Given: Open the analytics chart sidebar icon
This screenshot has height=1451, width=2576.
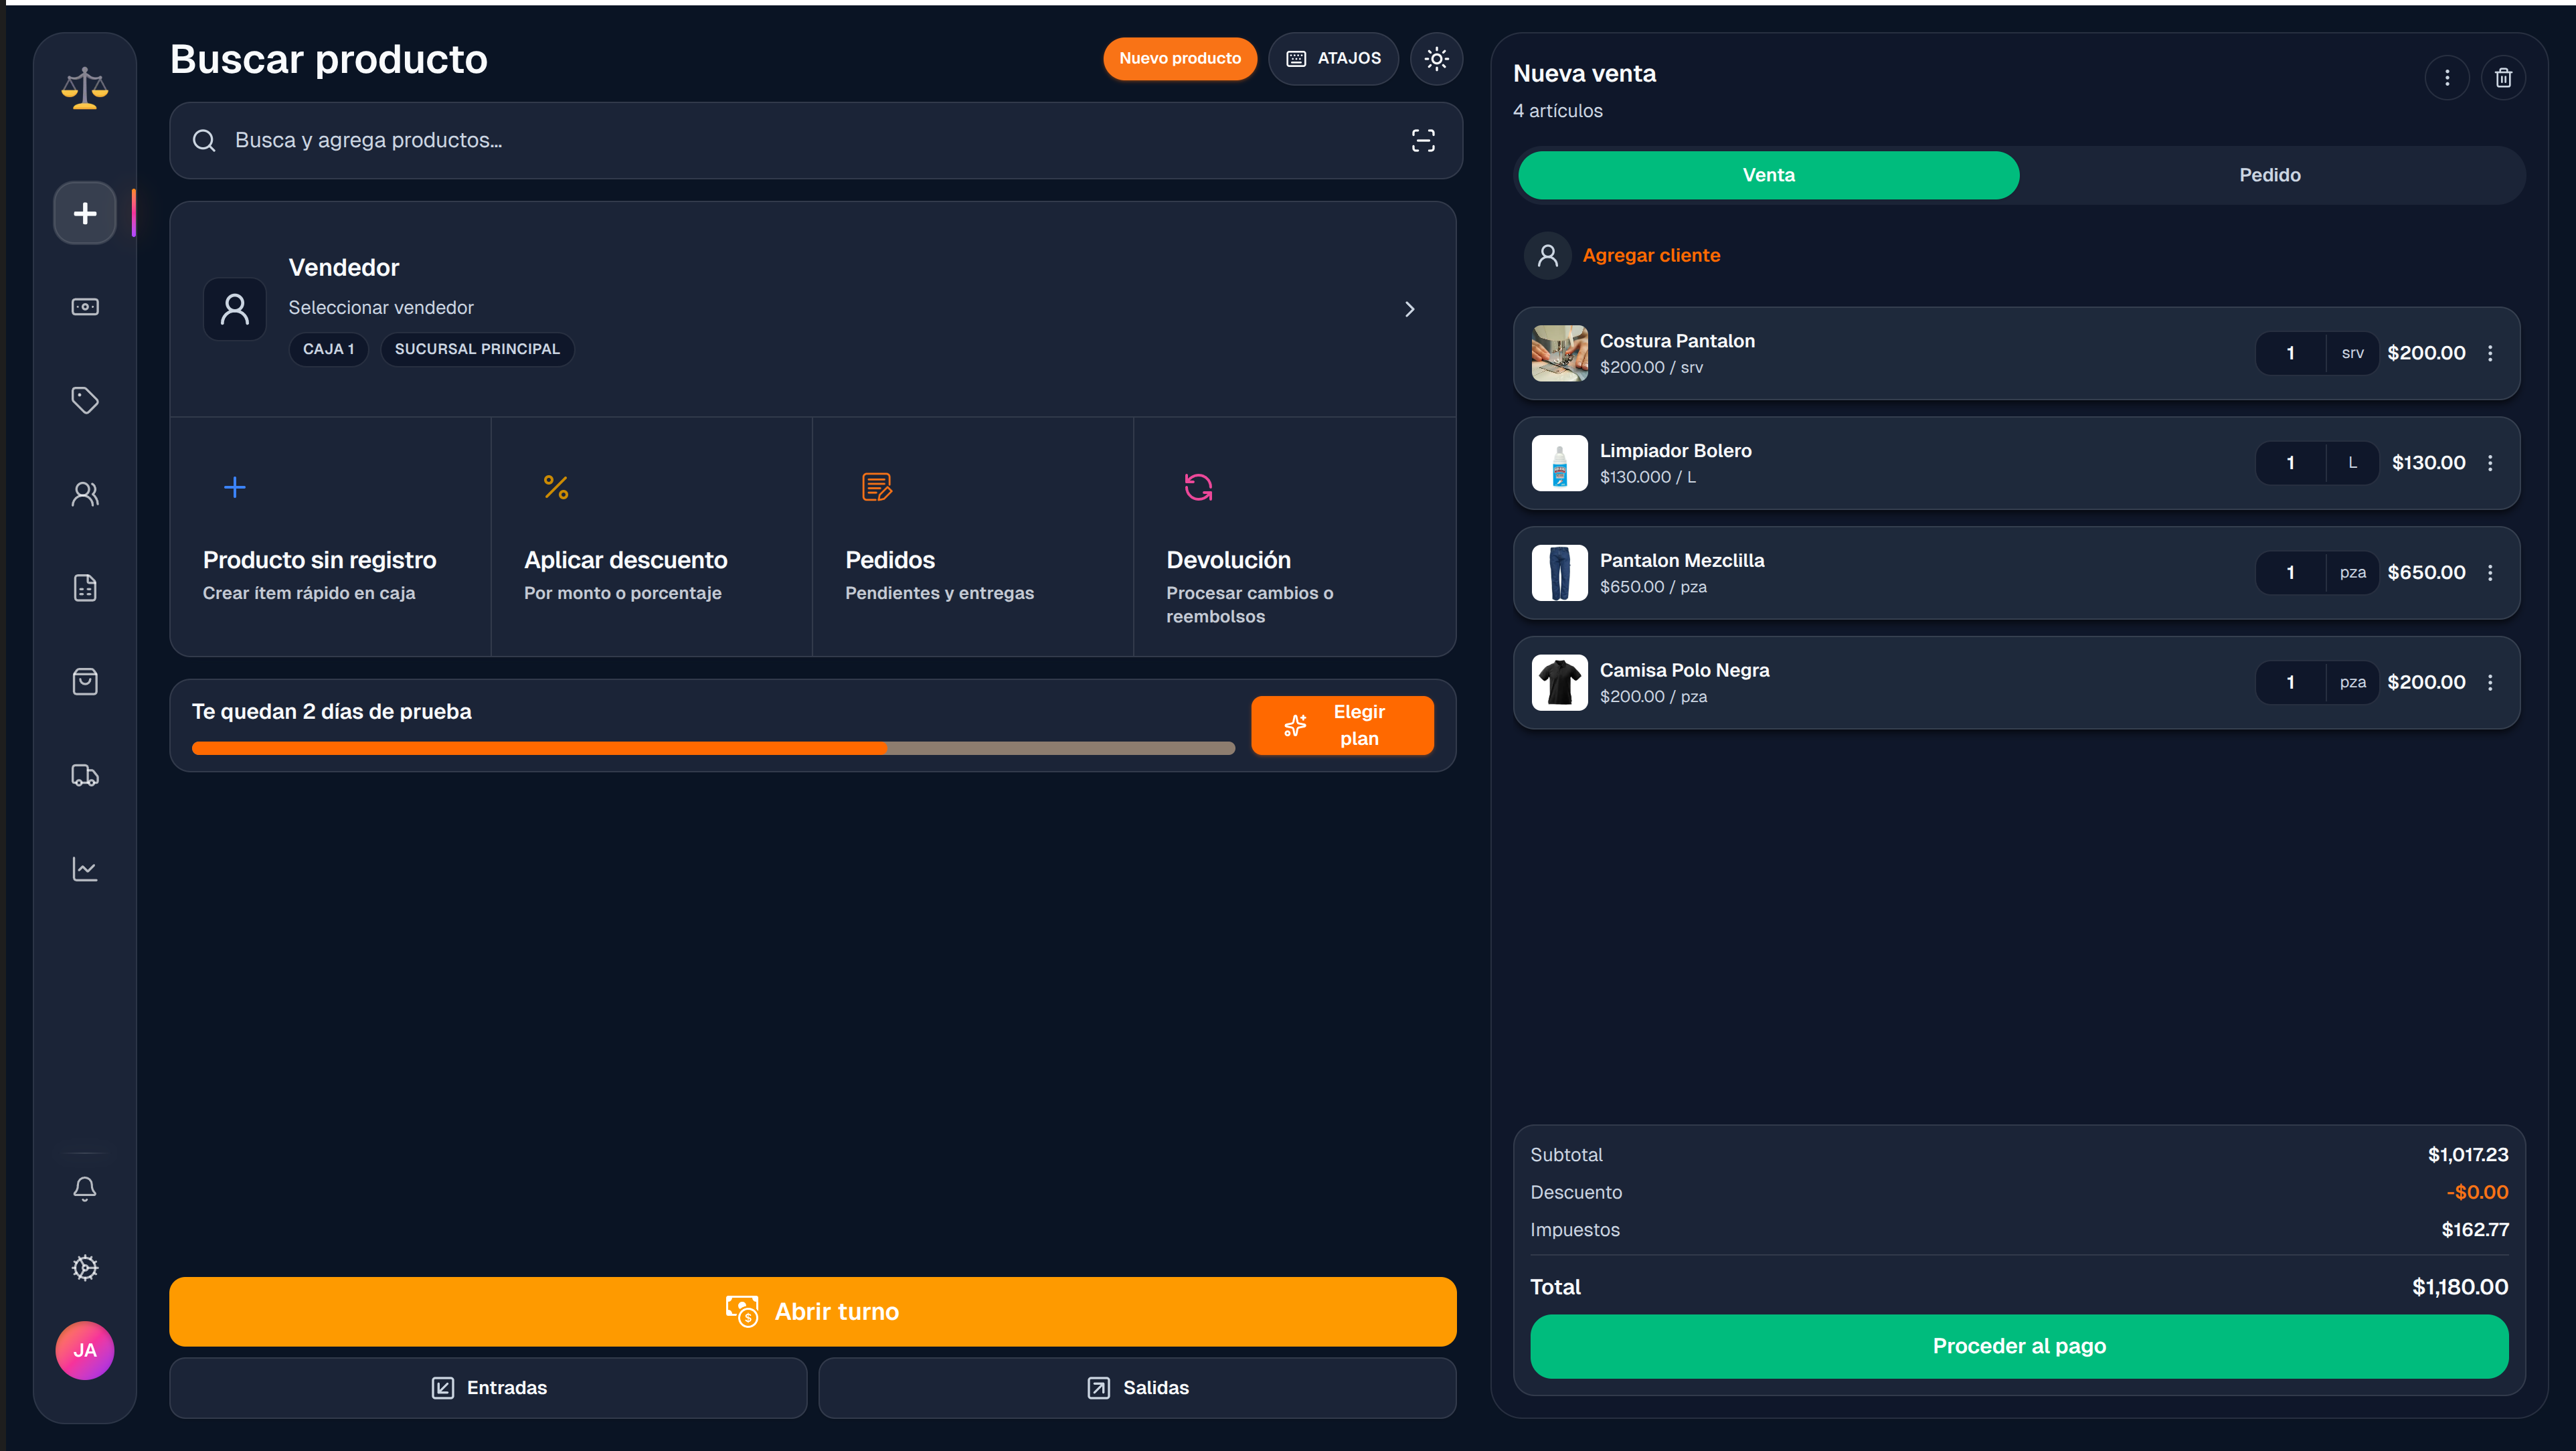Looking at the screenshot, I should click(85, 869).
